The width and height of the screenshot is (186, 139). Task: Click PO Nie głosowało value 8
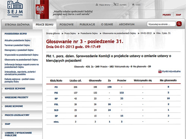pyautogui.click(x=168, y=87)
